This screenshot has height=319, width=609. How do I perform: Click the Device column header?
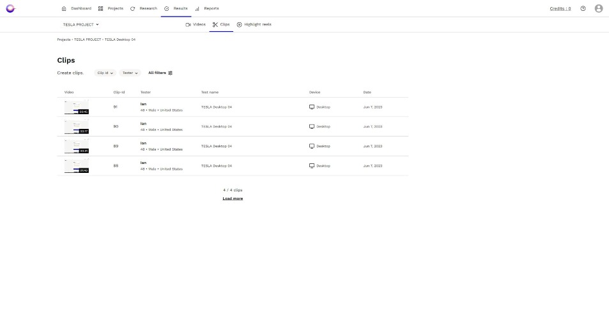coord(314,93)
